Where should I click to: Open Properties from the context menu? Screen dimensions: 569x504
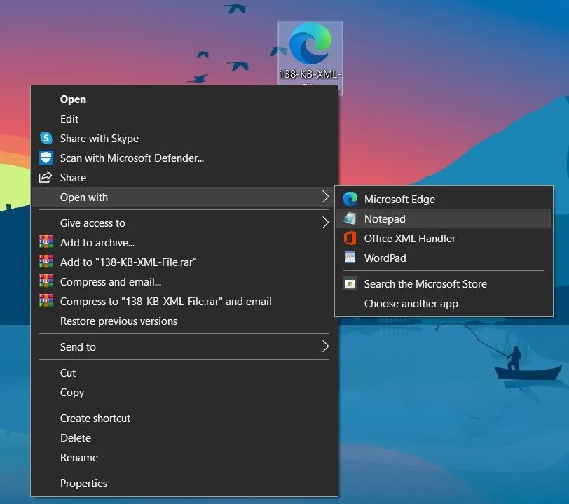[83, 483]
